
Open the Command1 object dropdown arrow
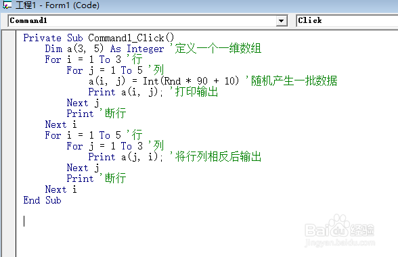281,21
